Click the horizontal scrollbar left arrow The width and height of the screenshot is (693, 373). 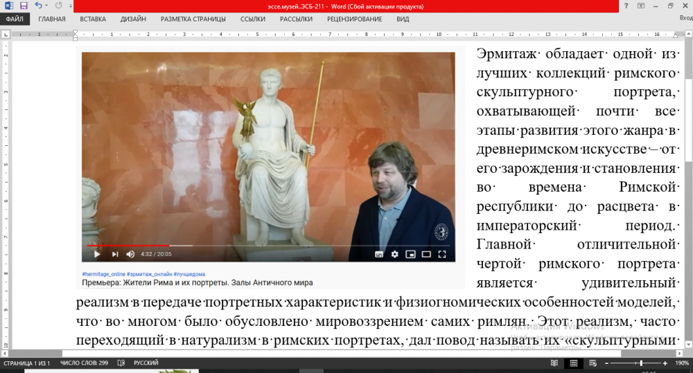tap(4, 353)
